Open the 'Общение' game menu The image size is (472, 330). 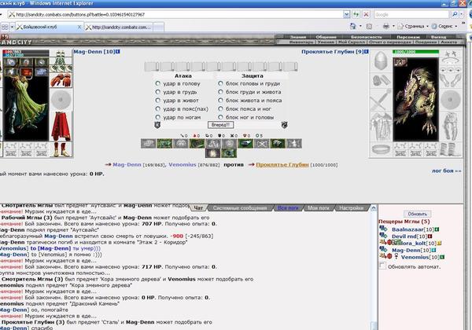pos(326,37)
